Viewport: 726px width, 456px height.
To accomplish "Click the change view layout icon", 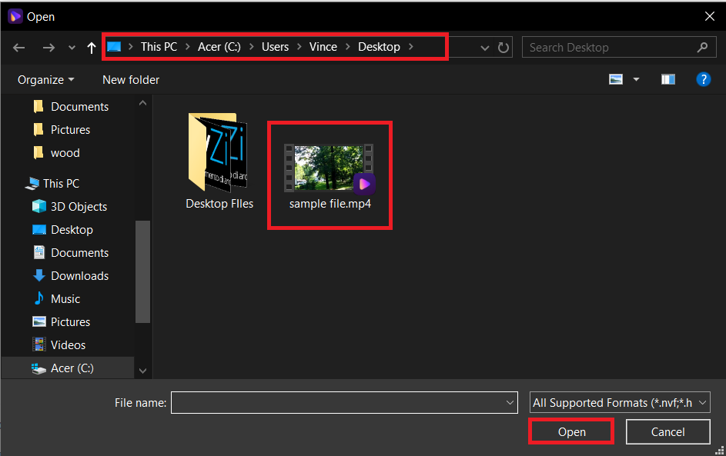I will click(616, 79).
